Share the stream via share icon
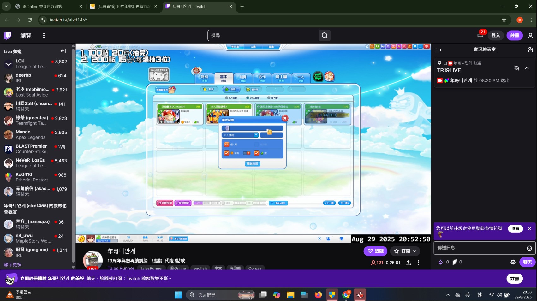Screen dimensions: 537x301 pyautogui.click(x=408, y=263)
